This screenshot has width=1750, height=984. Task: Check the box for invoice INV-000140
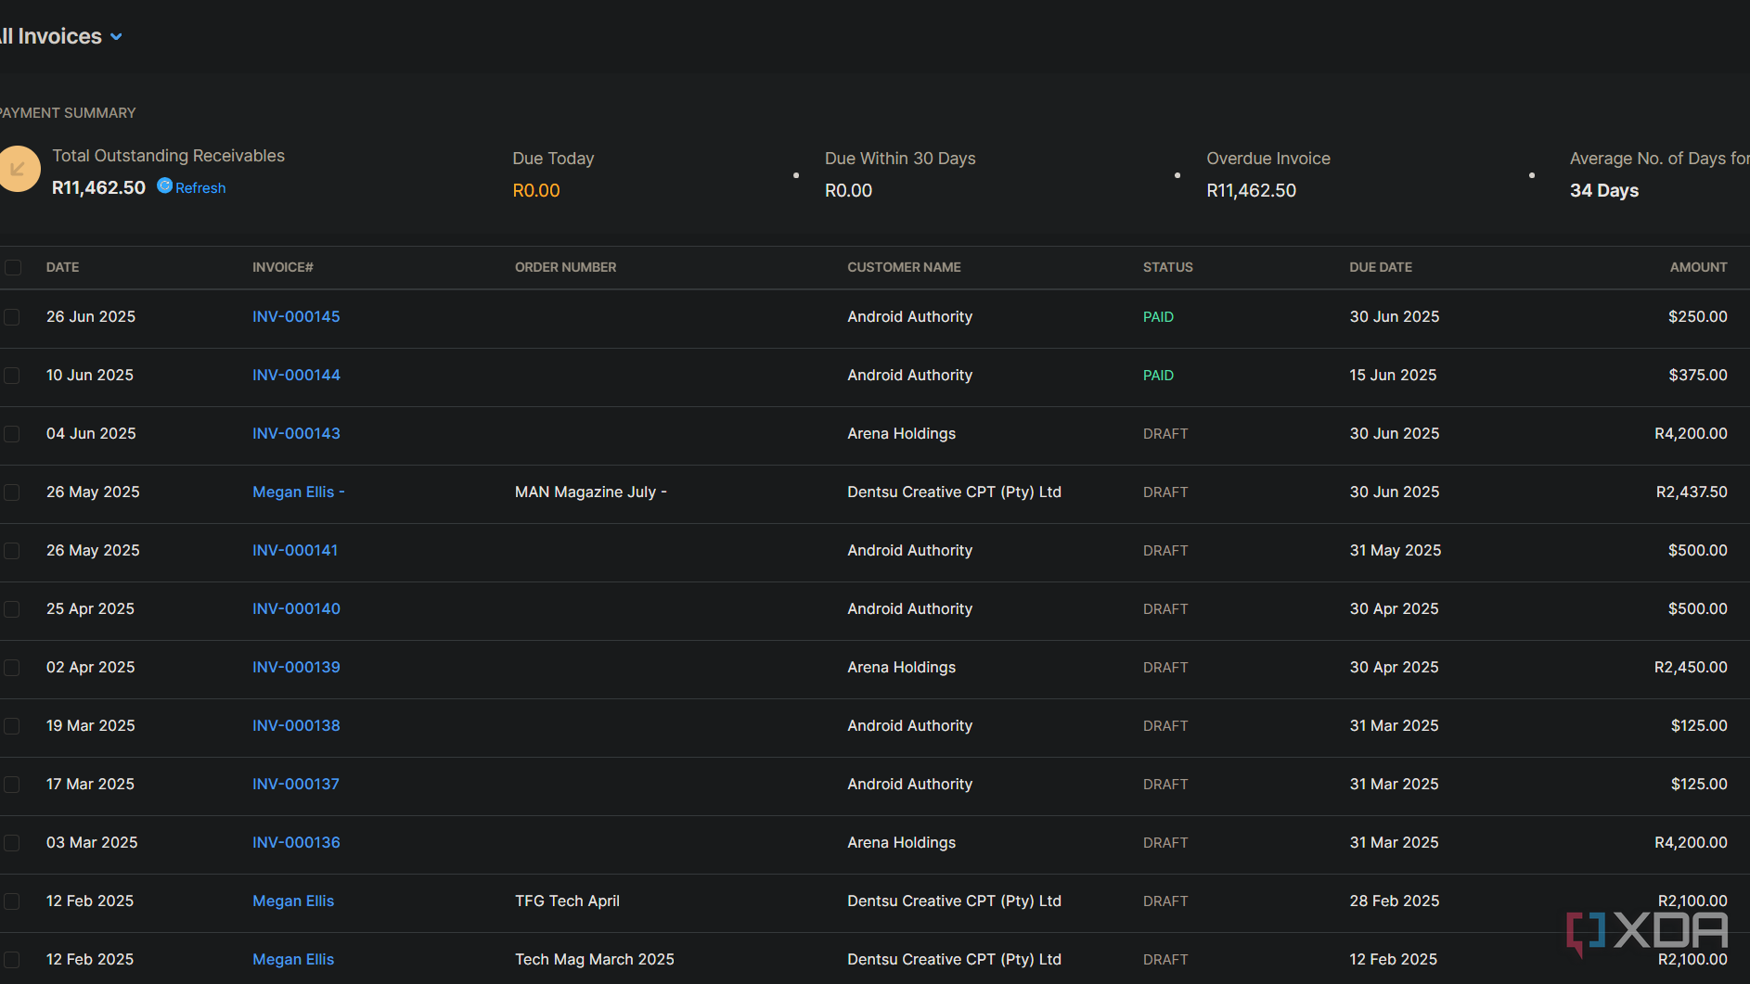(11, 608)
